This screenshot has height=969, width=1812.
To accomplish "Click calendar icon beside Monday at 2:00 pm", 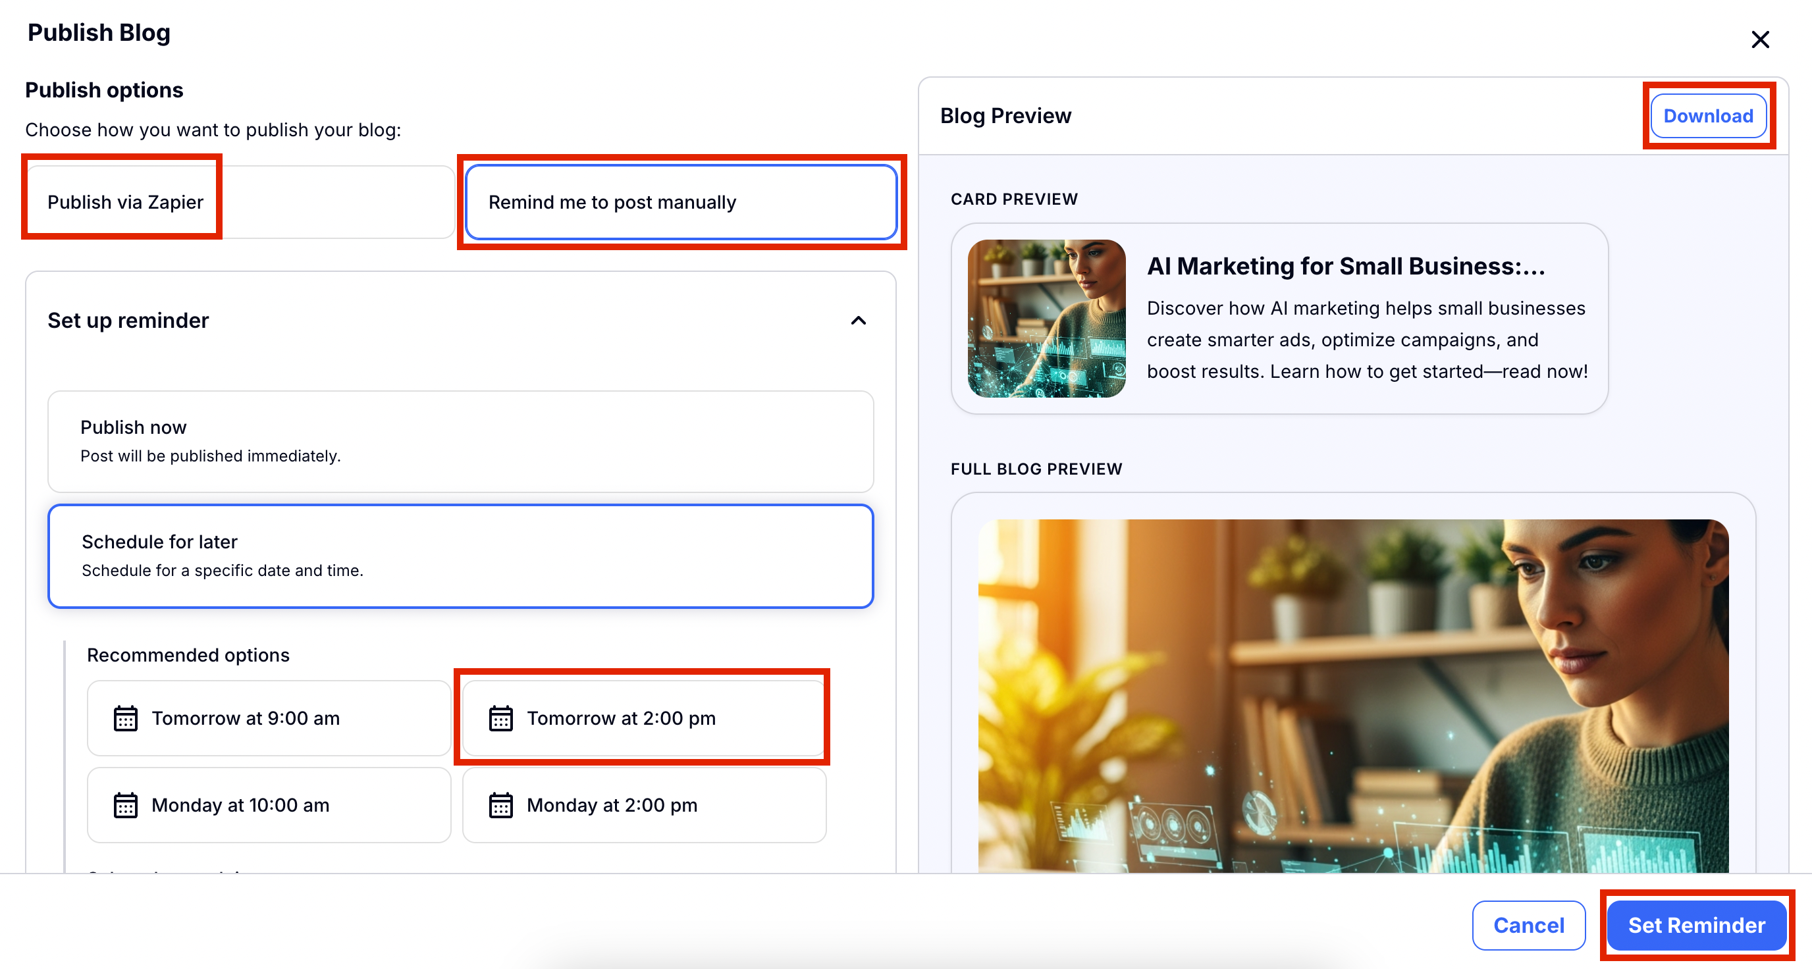I will 500,804.
